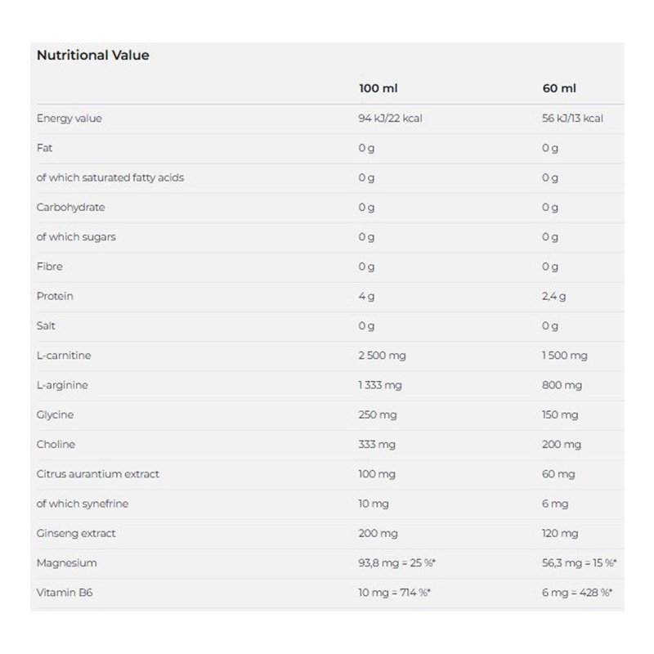Screen dimensions: 654x654
Task: Click the Protein 2,4 g value
Action: pyautogui.click(x=553, y=296)
